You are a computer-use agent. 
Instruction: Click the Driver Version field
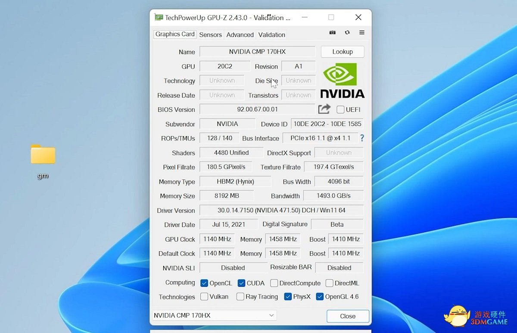281,210
